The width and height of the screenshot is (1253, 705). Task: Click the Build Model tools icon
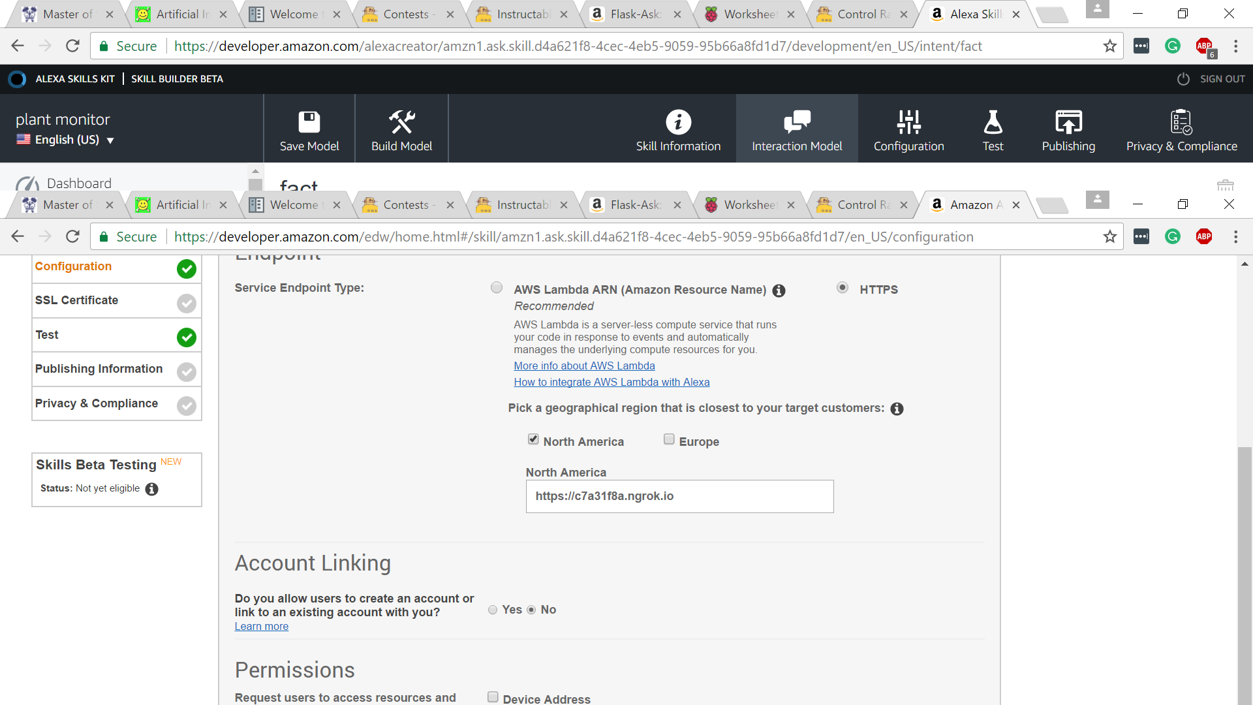(x=401, y=122)
